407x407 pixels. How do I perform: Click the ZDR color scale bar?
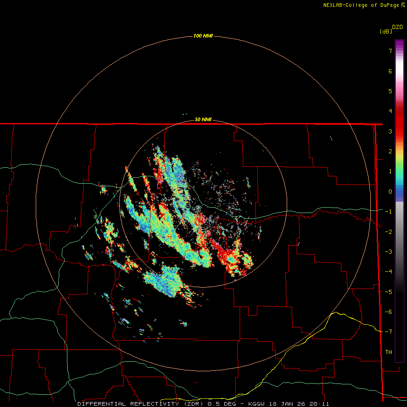click(399, 201)
